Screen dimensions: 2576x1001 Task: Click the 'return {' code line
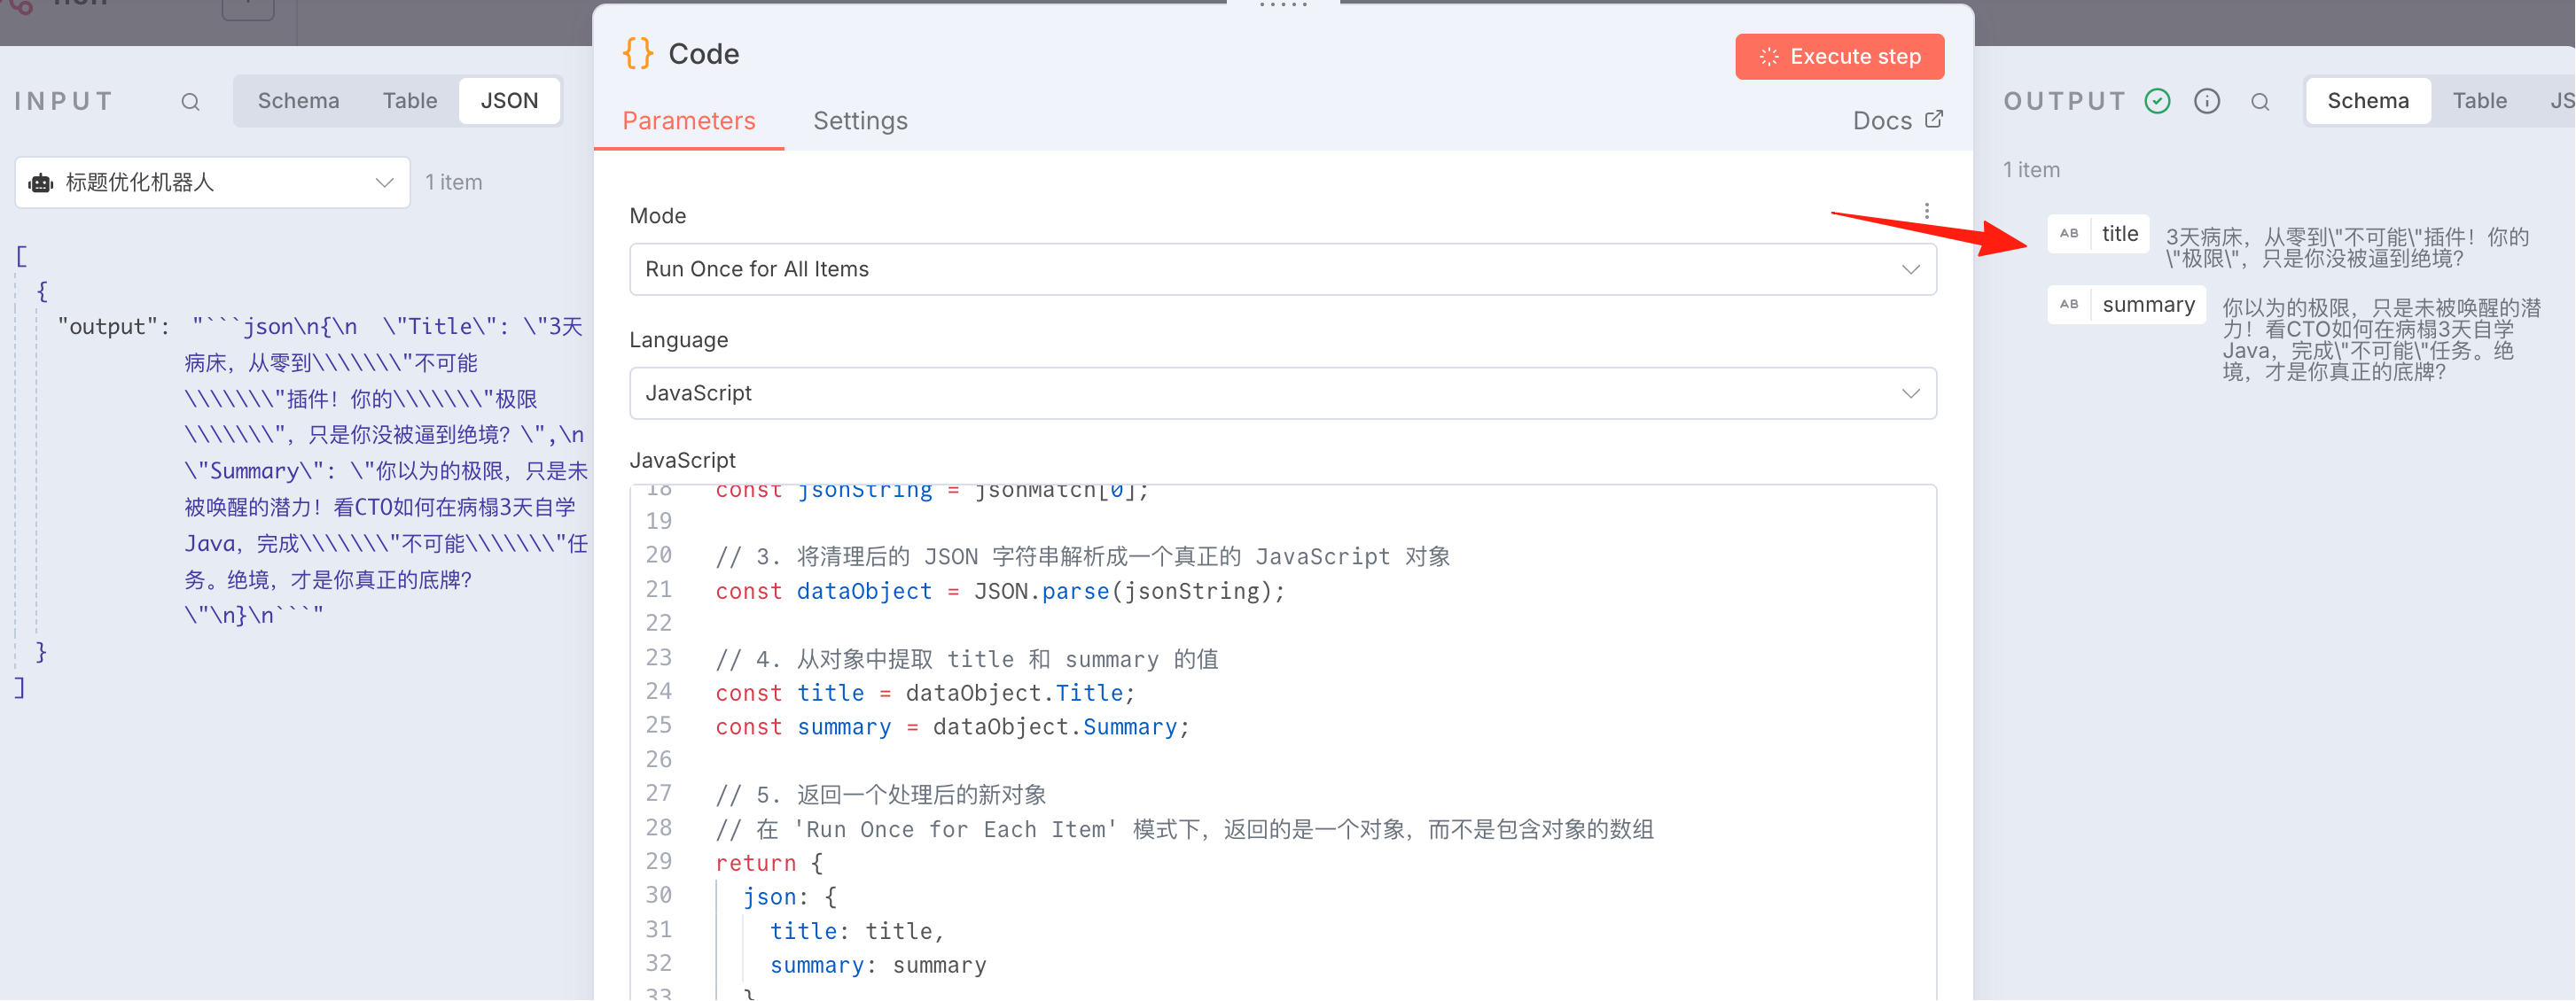(x=769, y=863)
